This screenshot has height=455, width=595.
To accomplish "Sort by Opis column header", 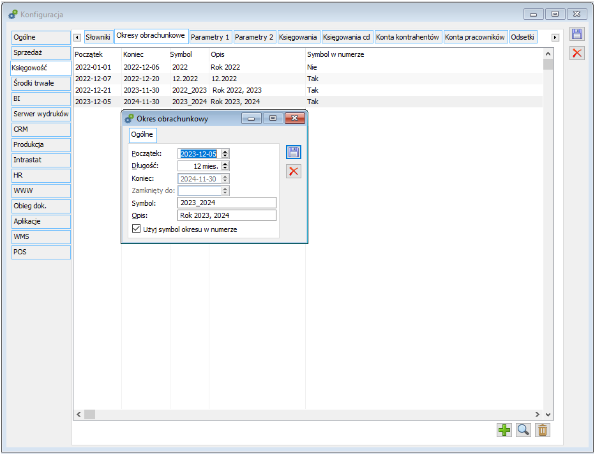I will pos(257,54).
